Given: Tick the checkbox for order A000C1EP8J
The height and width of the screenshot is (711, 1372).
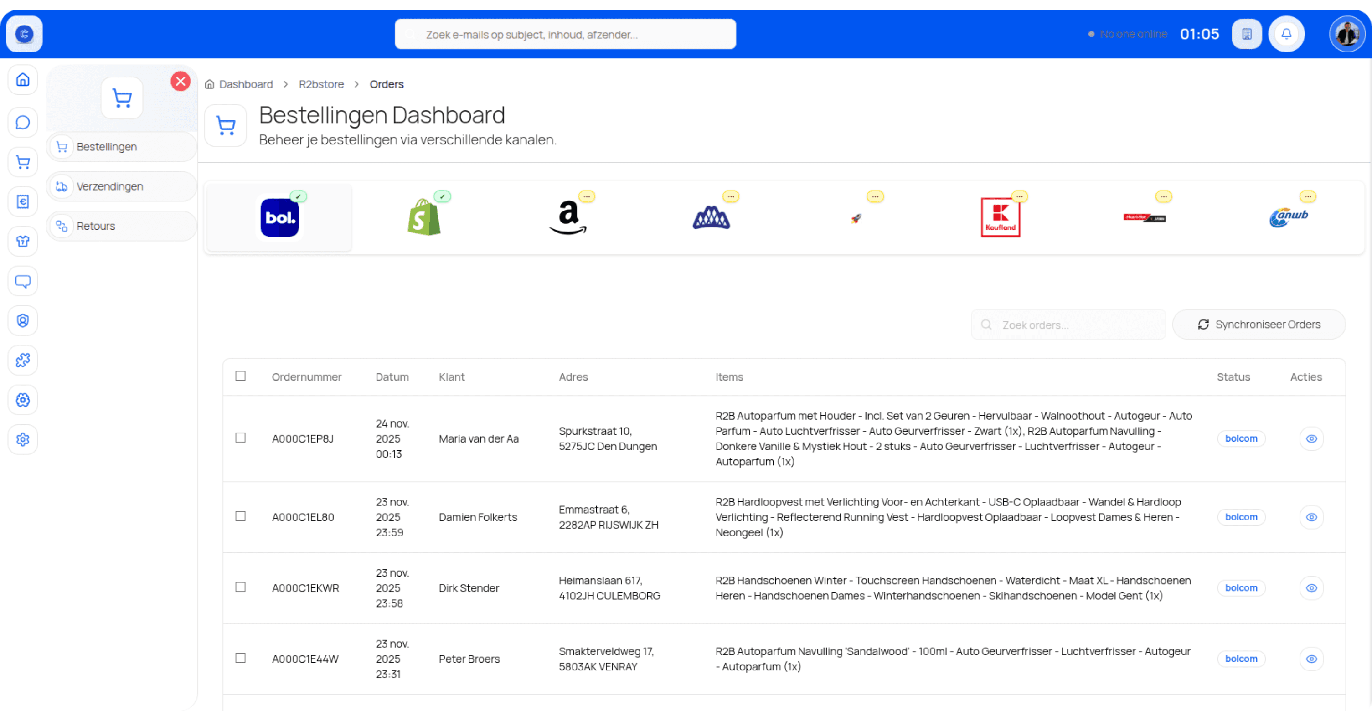Looking at the screenshot, I should (x=240, y=437).
